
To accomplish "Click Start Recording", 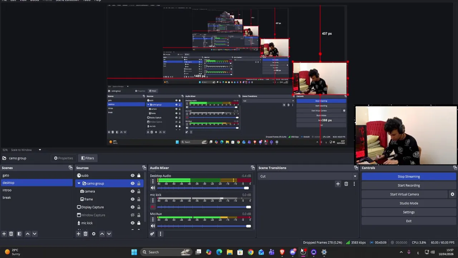I will tap(409, 185).
